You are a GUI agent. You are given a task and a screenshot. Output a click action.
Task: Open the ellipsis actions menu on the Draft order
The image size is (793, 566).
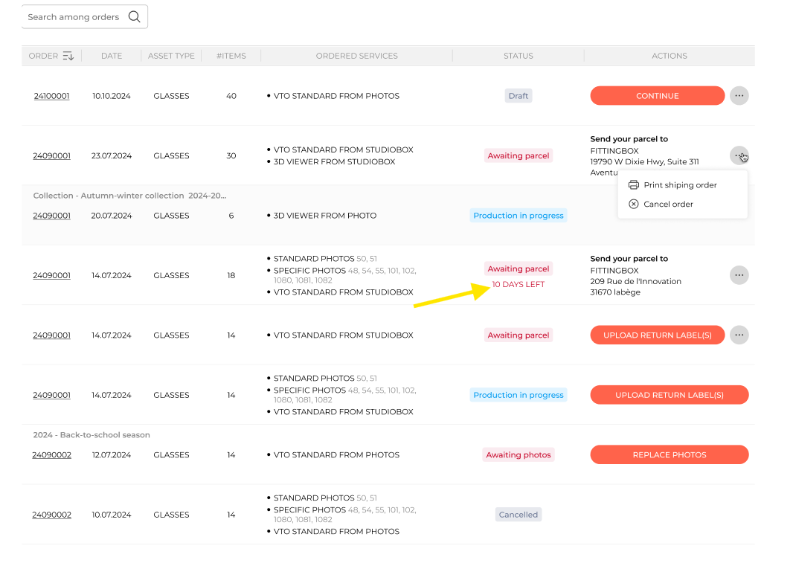coord(739,95)
